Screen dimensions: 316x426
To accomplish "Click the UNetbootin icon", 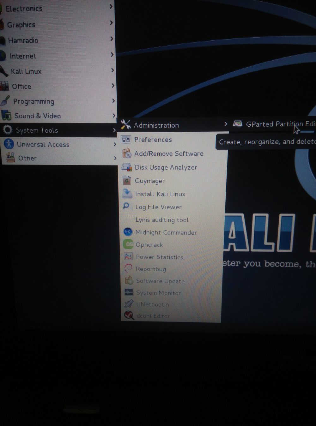I will [129, 304].
